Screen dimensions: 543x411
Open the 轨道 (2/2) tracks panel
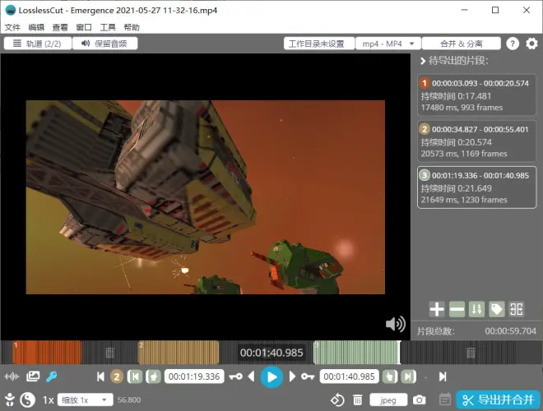coord(37,44)
